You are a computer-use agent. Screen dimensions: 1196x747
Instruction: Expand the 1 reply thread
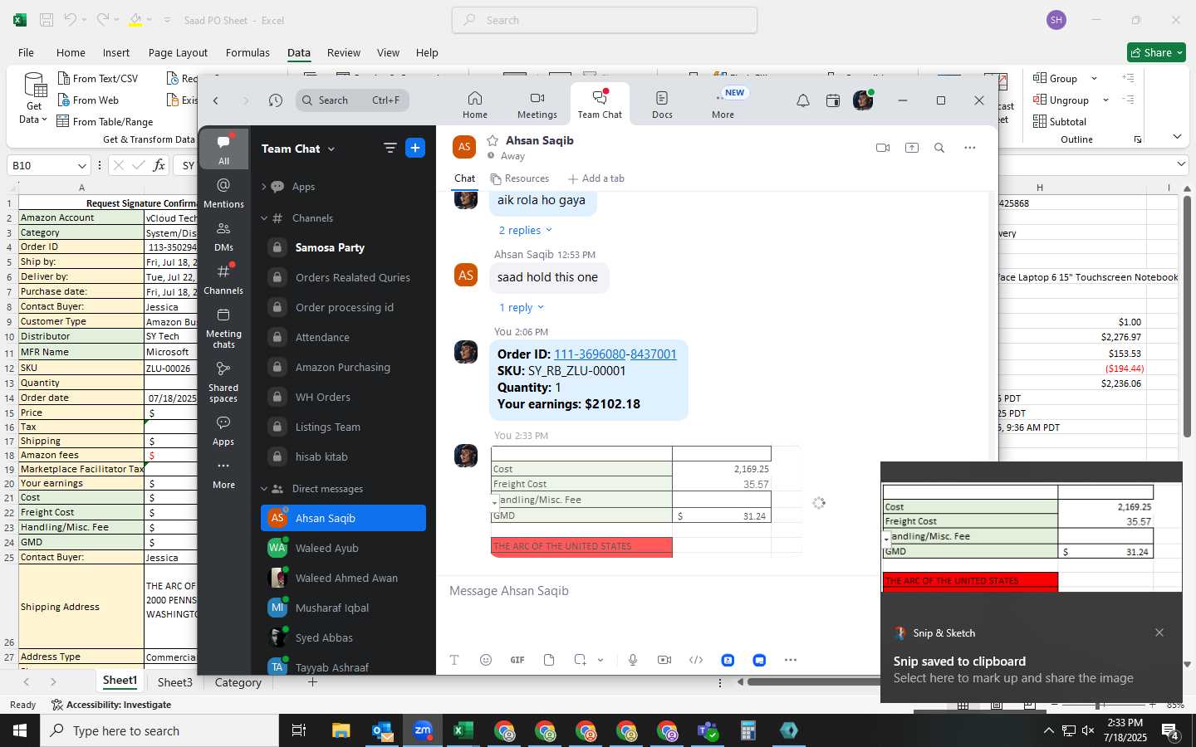click(x=521, y=307)
